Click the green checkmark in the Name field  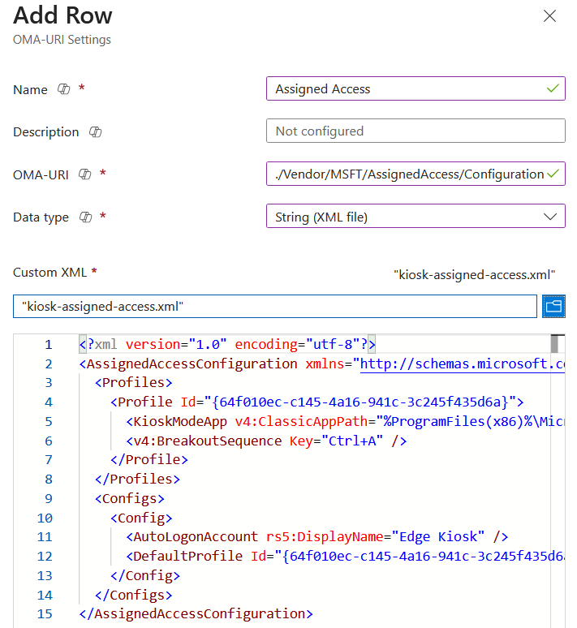[x=553, y=89]
